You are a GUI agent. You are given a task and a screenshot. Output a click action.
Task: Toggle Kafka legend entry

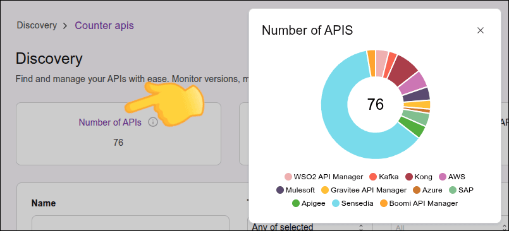pos(384,177)
